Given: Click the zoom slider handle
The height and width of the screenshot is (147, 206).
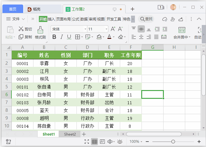Looking at the screenshot, I should click(173, 142).
